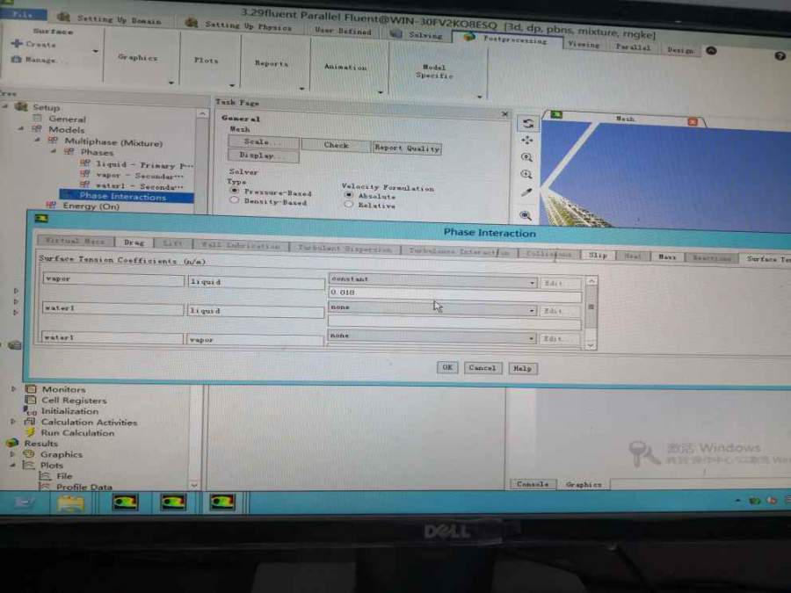Viewport: 791px width, 593px height.
Task: Select Profile Data under Plots
Action: click(83, 487)
